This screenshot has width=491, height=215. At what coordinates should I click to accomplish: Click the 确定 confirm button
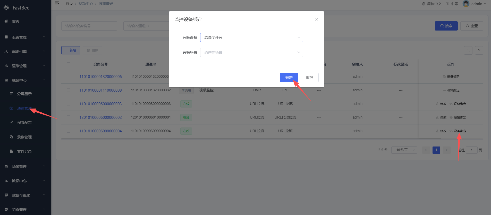point(289,77)
